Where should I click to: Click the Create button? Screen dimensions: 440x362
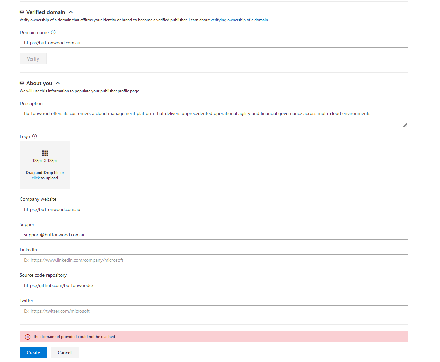pyautogui.click(x=33, y=352)
